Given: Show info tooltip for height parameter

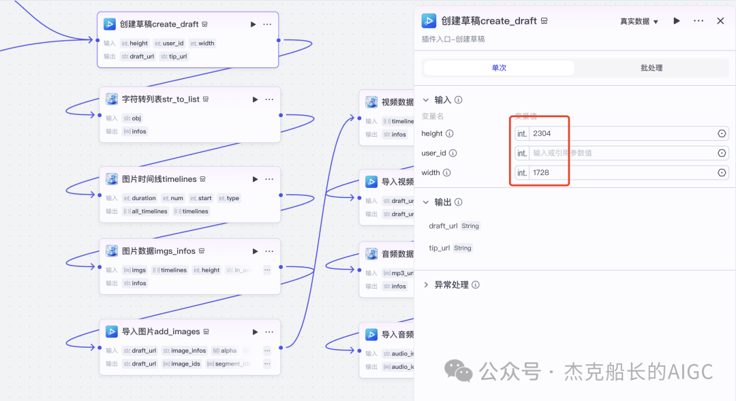Looking at the screenshot, I should click(450, 133).
